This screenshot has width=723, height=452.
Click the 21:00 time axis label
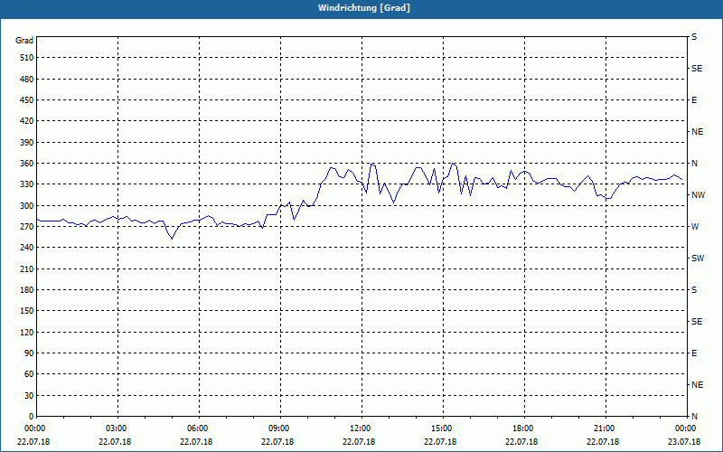[606, 428]
